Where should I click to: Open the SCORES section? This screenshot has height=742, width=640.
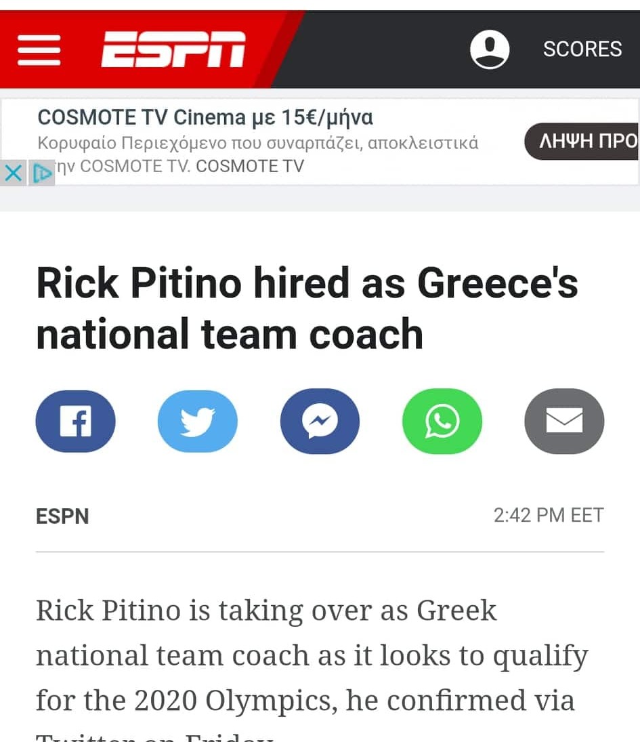pyautogui.click(x=582, y=49)
